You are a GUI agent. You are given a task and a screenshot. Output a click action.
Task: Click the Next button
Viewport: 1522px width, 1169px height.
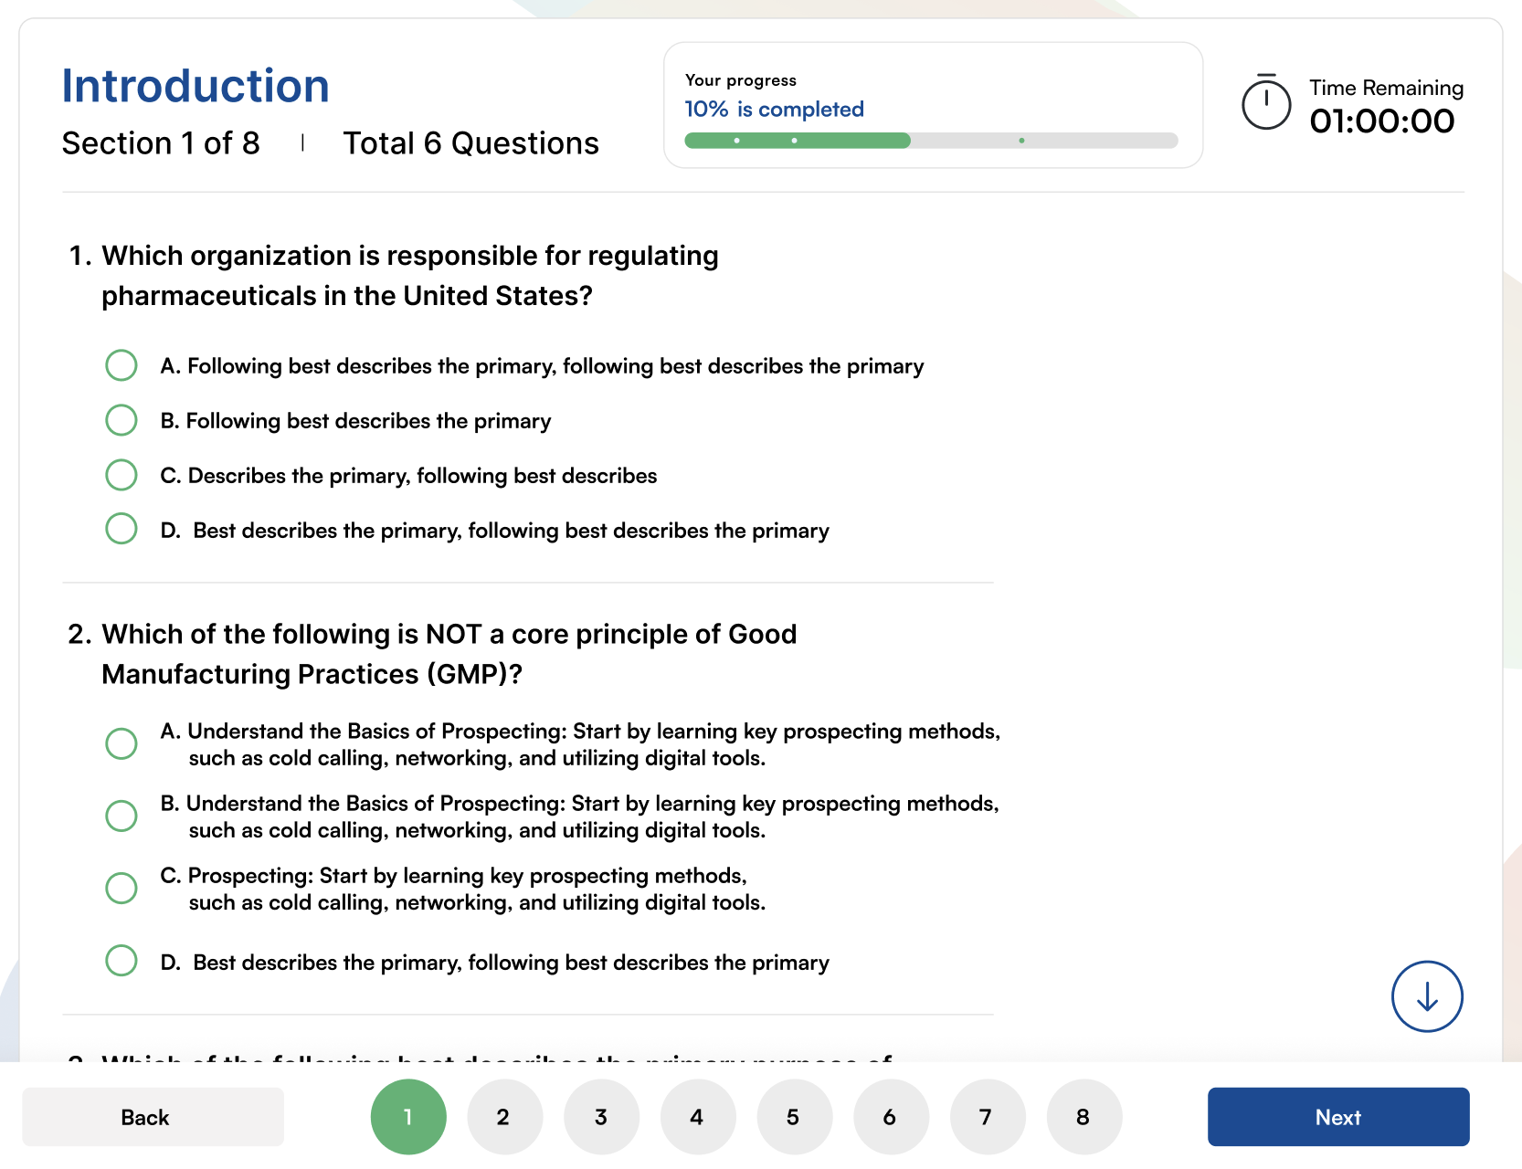tap(1337, 1116)
